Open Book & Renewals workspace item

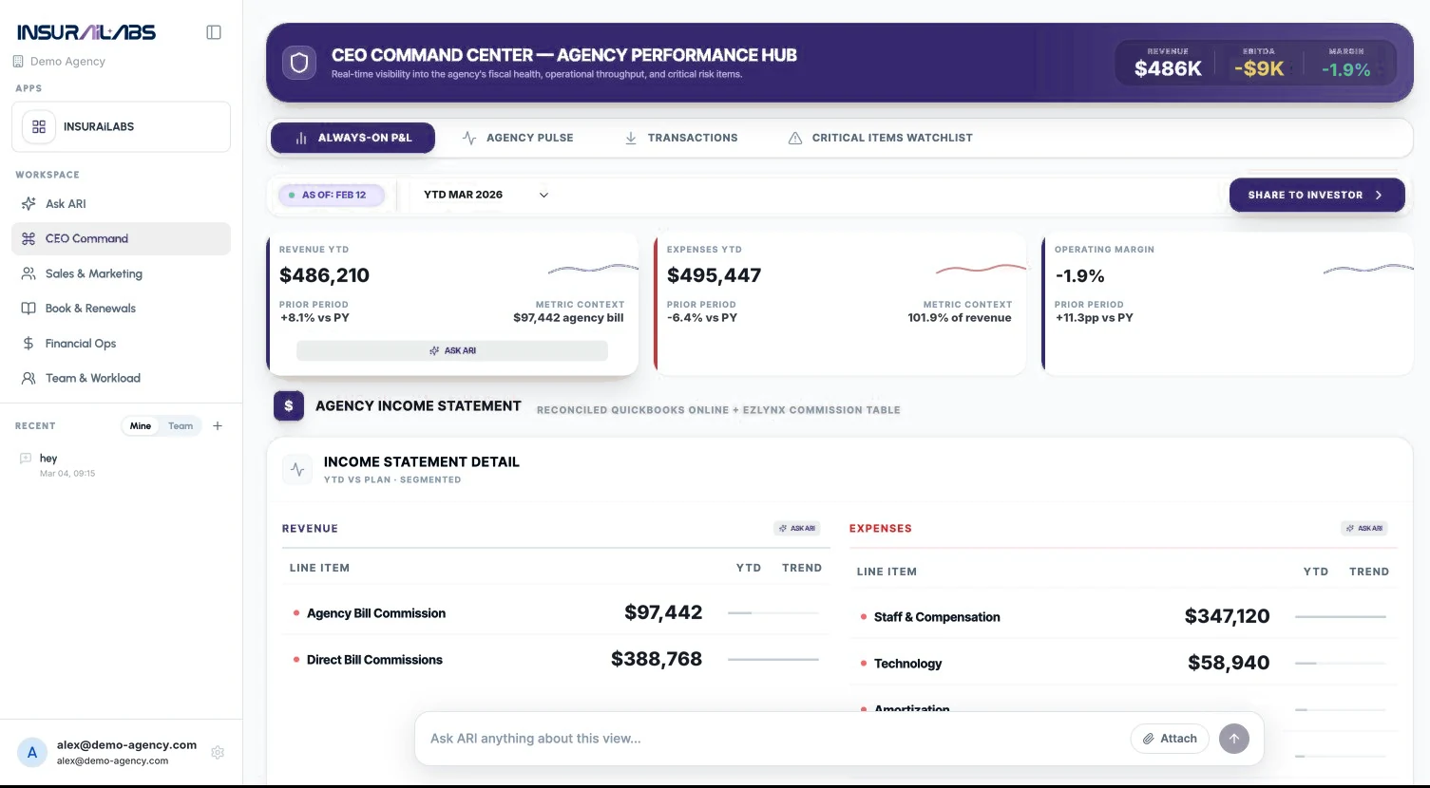(x=121, y=309)
